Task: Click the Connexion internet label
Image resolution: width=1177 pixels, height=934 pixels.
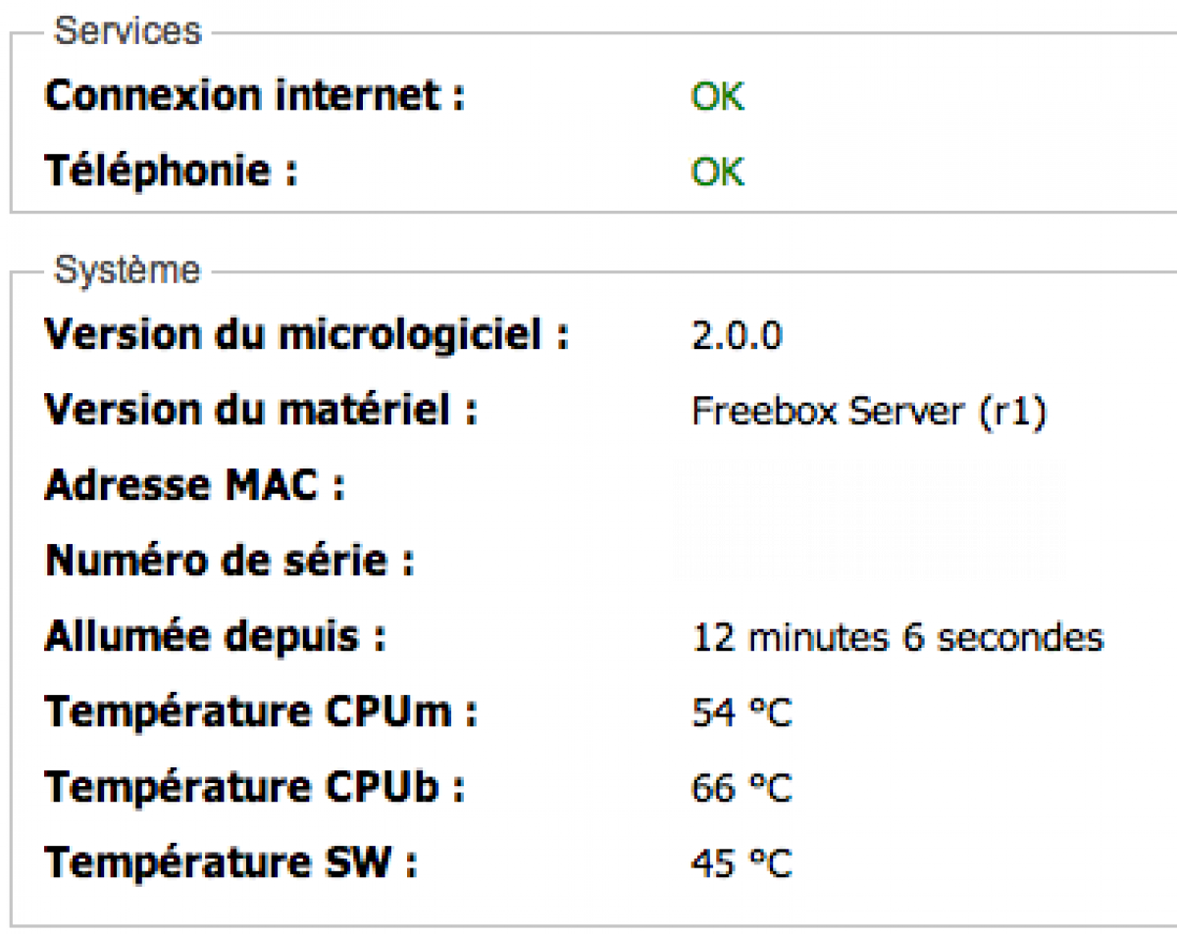Action: click(254, 96)
